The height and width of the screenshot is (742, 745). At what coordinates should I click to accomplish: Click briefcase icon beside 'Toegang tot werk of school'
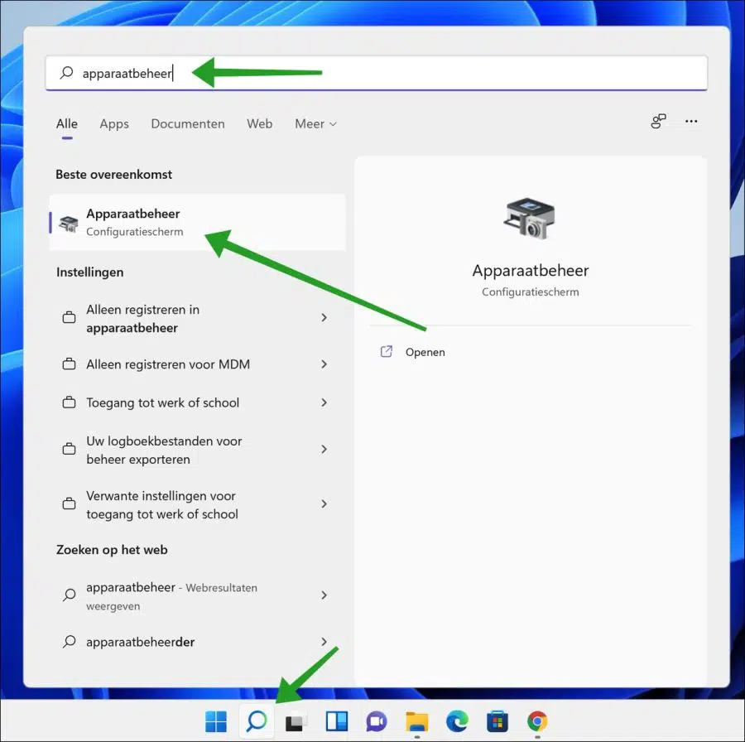pos(70,402)
